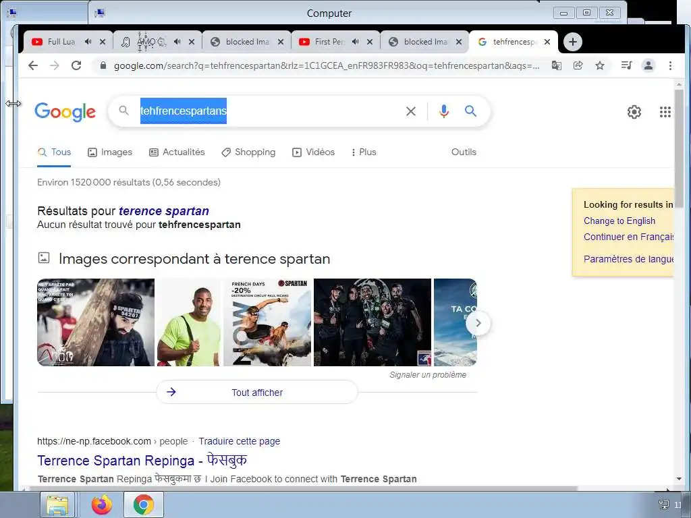Click Traduire cette page link
Screen dimensions: 691x518
pyautogui.click(x=240, y=441)
